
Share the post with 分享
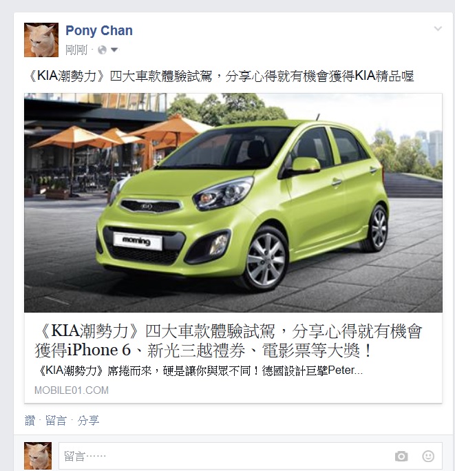click(x=88, y=420)
